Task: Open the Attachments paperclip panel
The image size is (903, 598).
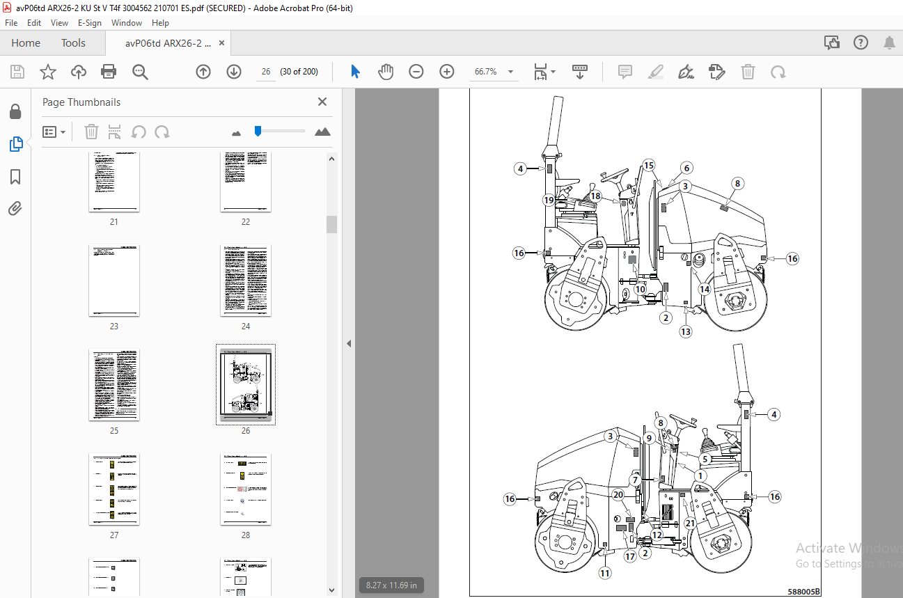Action: tap(15, 208)
